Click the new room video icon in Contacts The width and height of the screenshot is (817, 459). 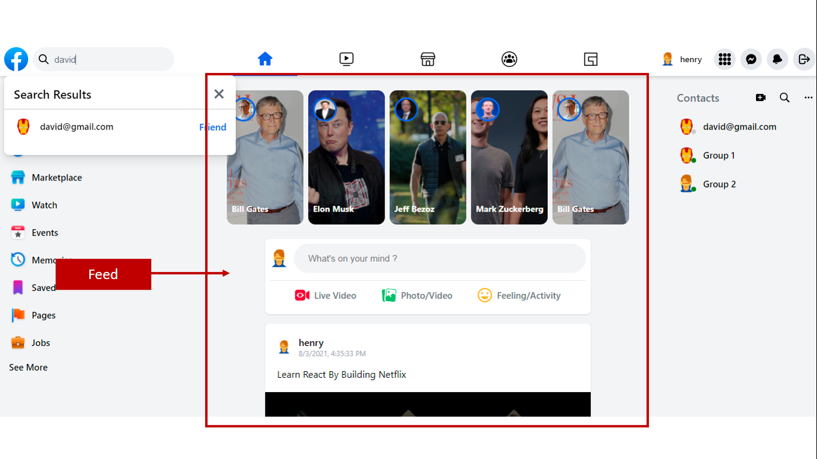760,97
